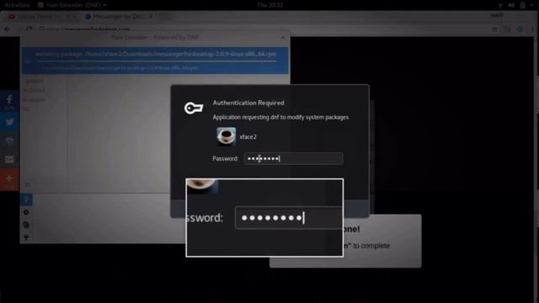
Task: Share on Facebook from the side bar
Action: [9, 101]
